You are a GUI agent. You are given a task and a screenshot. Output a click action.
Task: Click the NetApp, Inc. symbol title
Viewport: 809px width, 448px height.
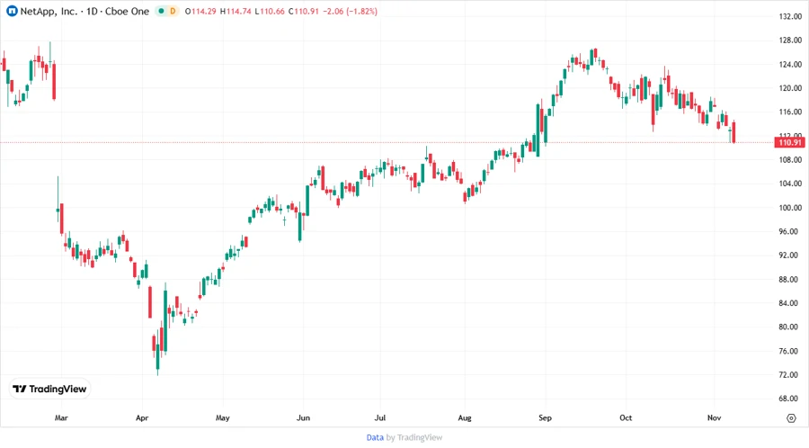point(49,11)
